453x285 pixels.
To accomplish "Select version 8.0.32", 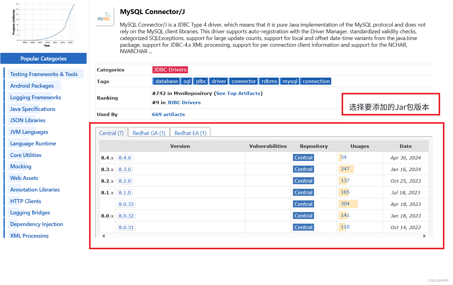I will click(x=126, y=216).
